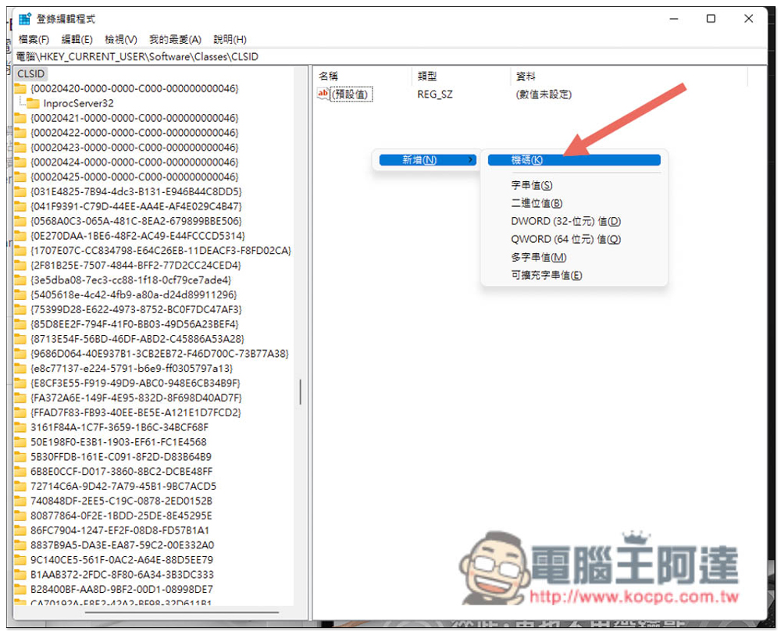Click folder icon of {3e5dba08-7ec3-cc88-1f18-0cf79ce7ade4}
This screenshot has height=635, width=781.
tap(20, 280)
